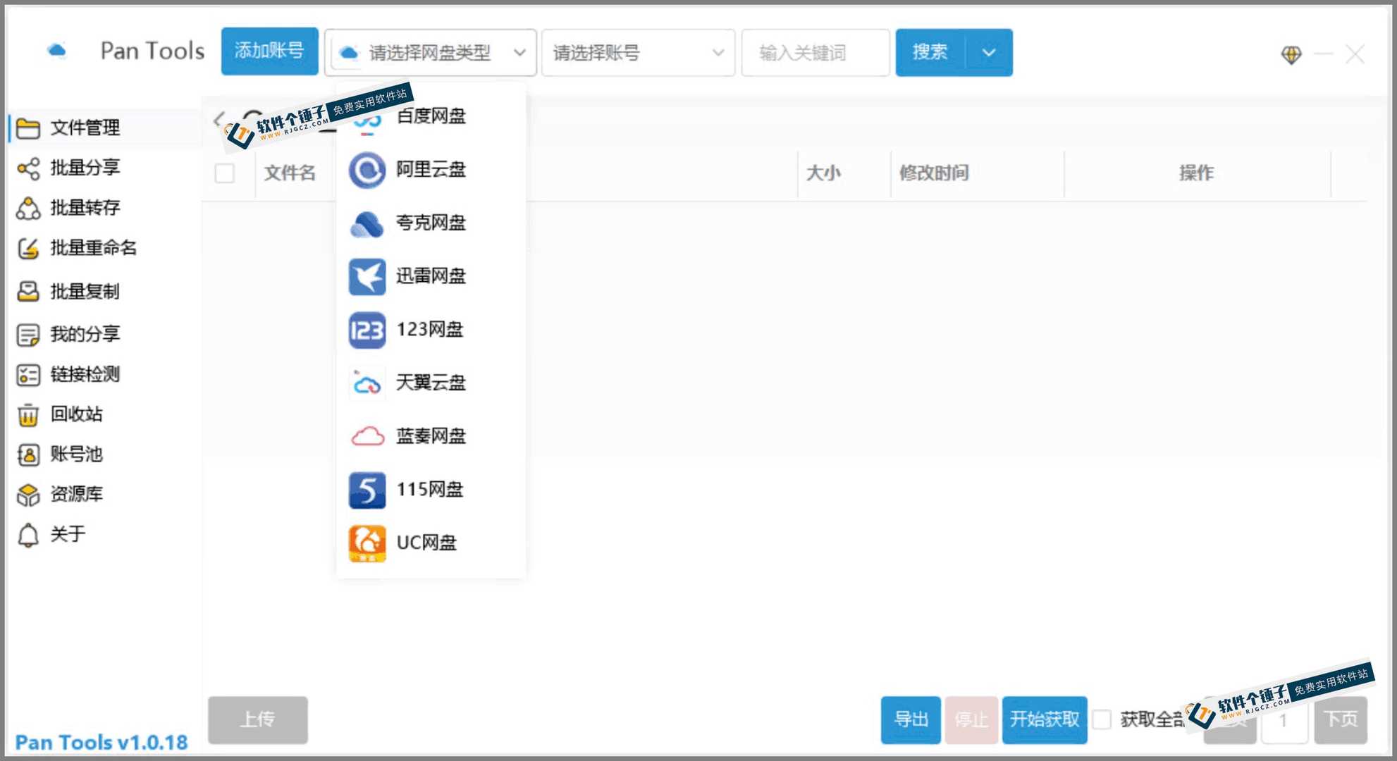Image resolution: width=1397 pixels, height=761 pixels.
Task: Click the 批量重命名 rename icon
Action: point(28,249)
